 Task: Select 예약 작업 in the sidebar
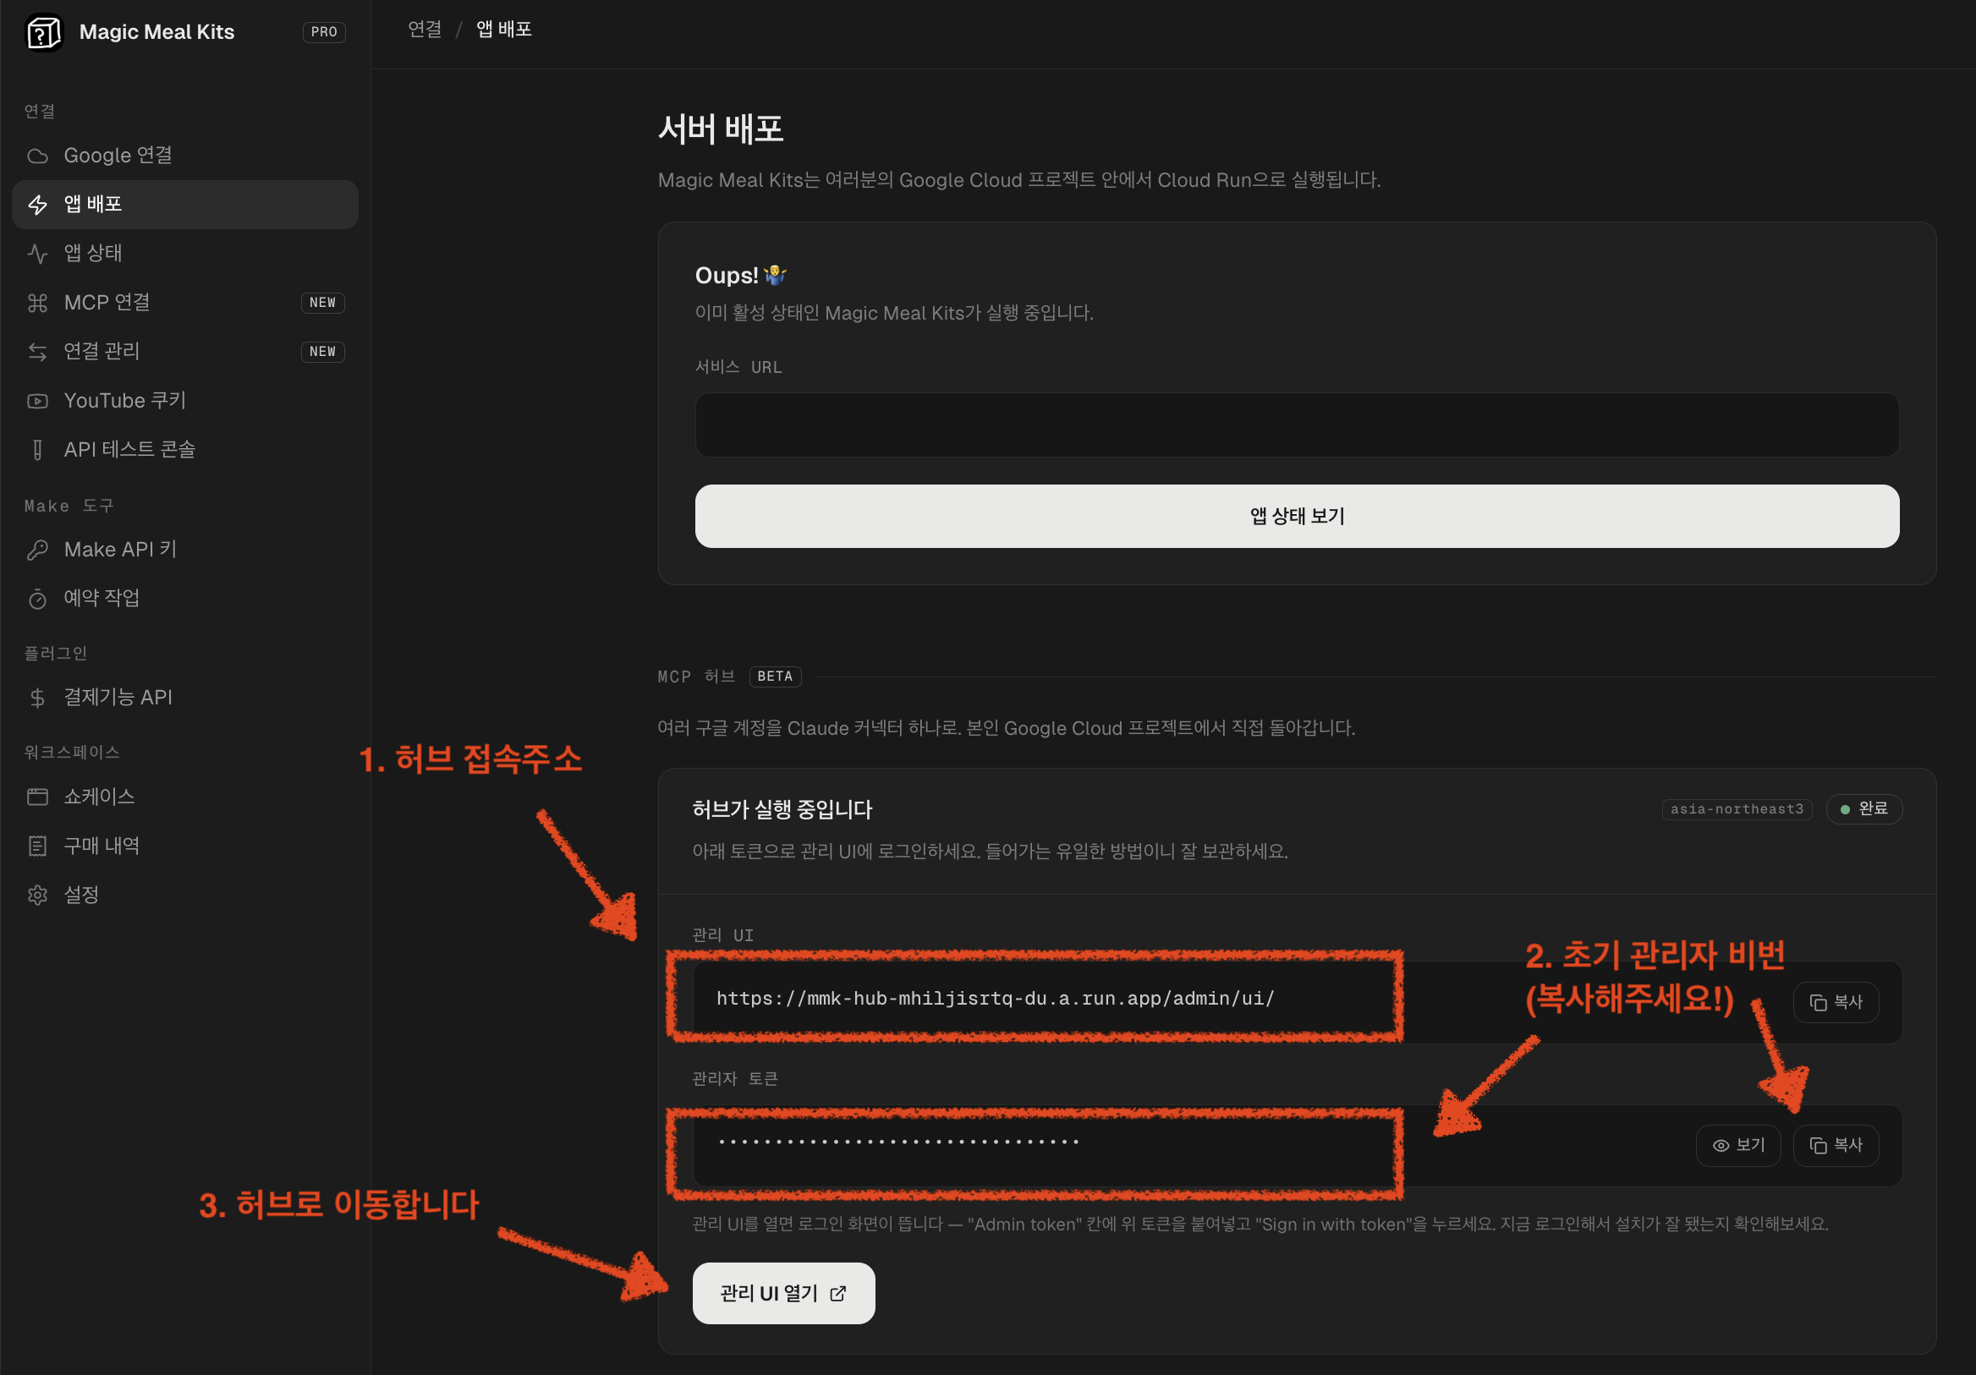click(x=185, y=599)
